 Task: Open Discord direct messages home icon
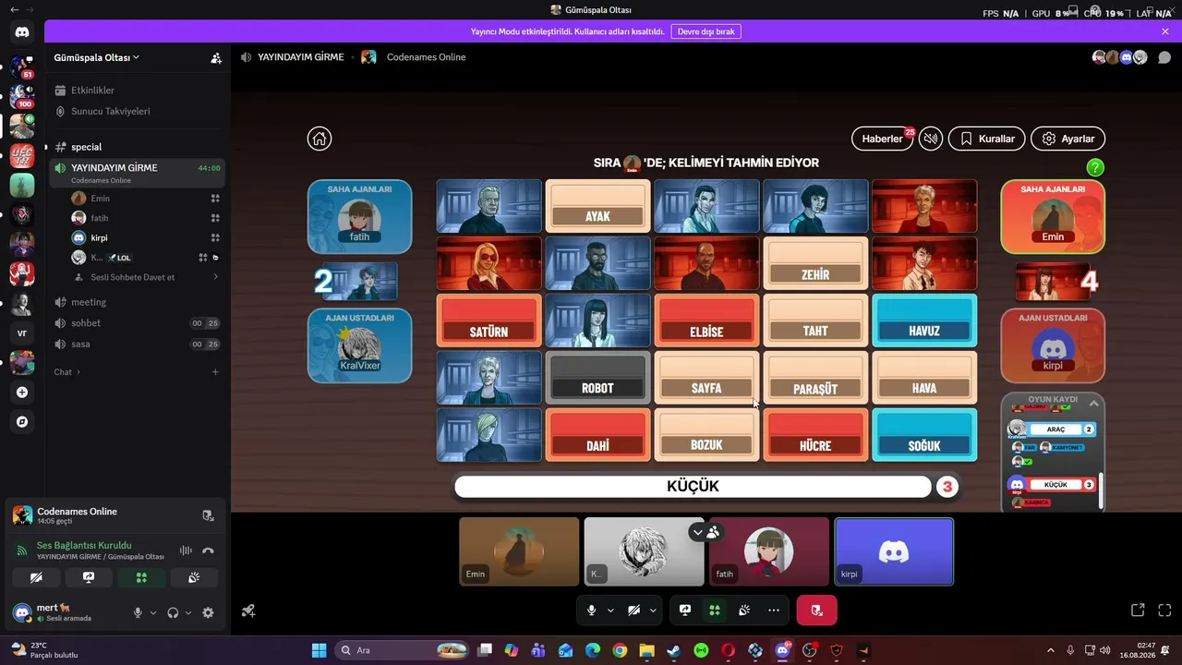[x=22, y=32]
